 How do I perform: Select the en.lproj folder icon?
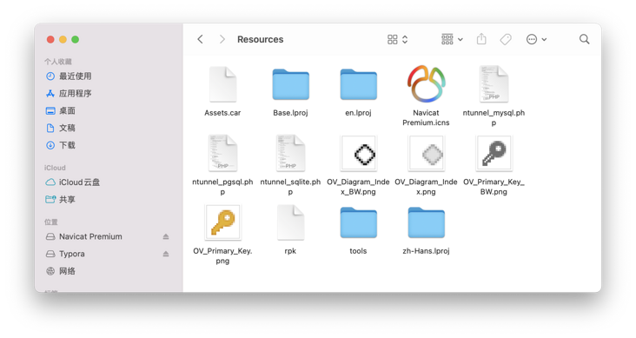pos(358,84)
